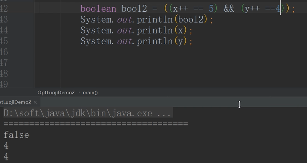This screenshot has width=307, height=163.
Task: Select the OptLuojiDemo2 run tab
Action: point(16,102)
